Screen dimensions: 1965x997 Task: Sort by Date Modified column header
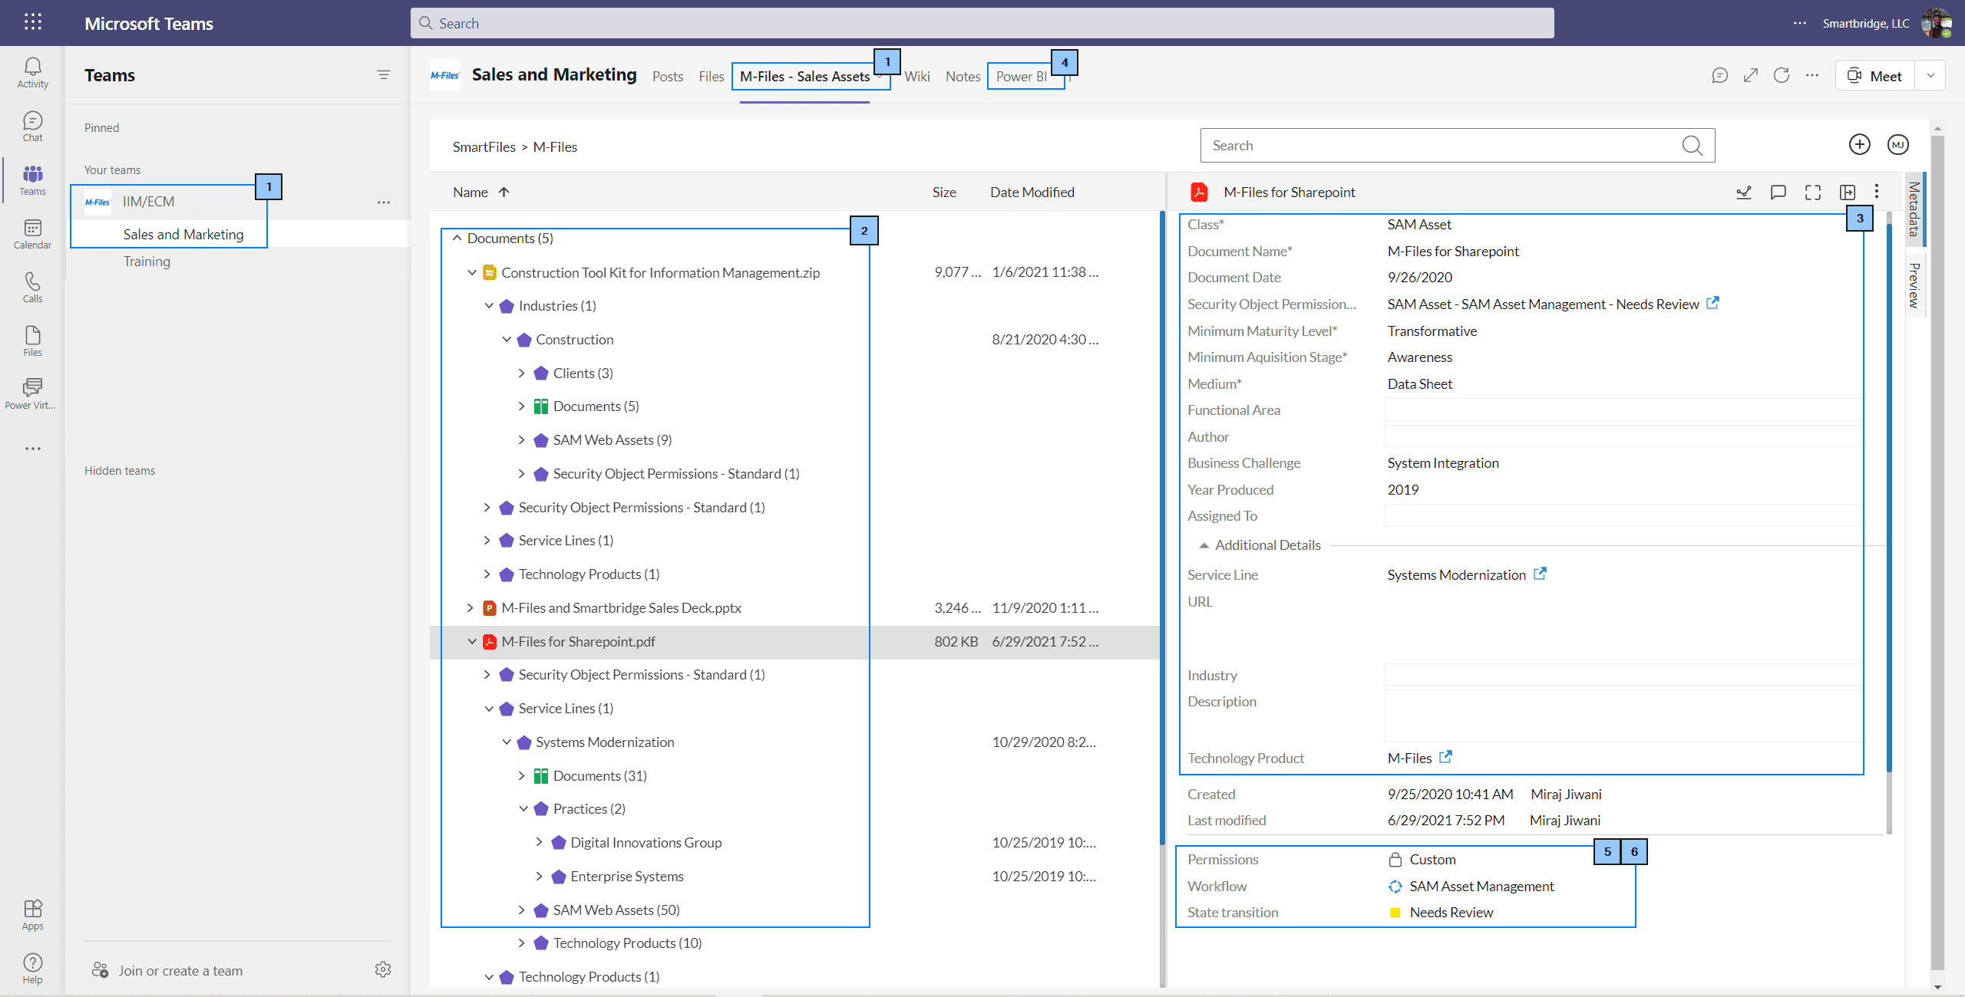[x=1032, y=192]
